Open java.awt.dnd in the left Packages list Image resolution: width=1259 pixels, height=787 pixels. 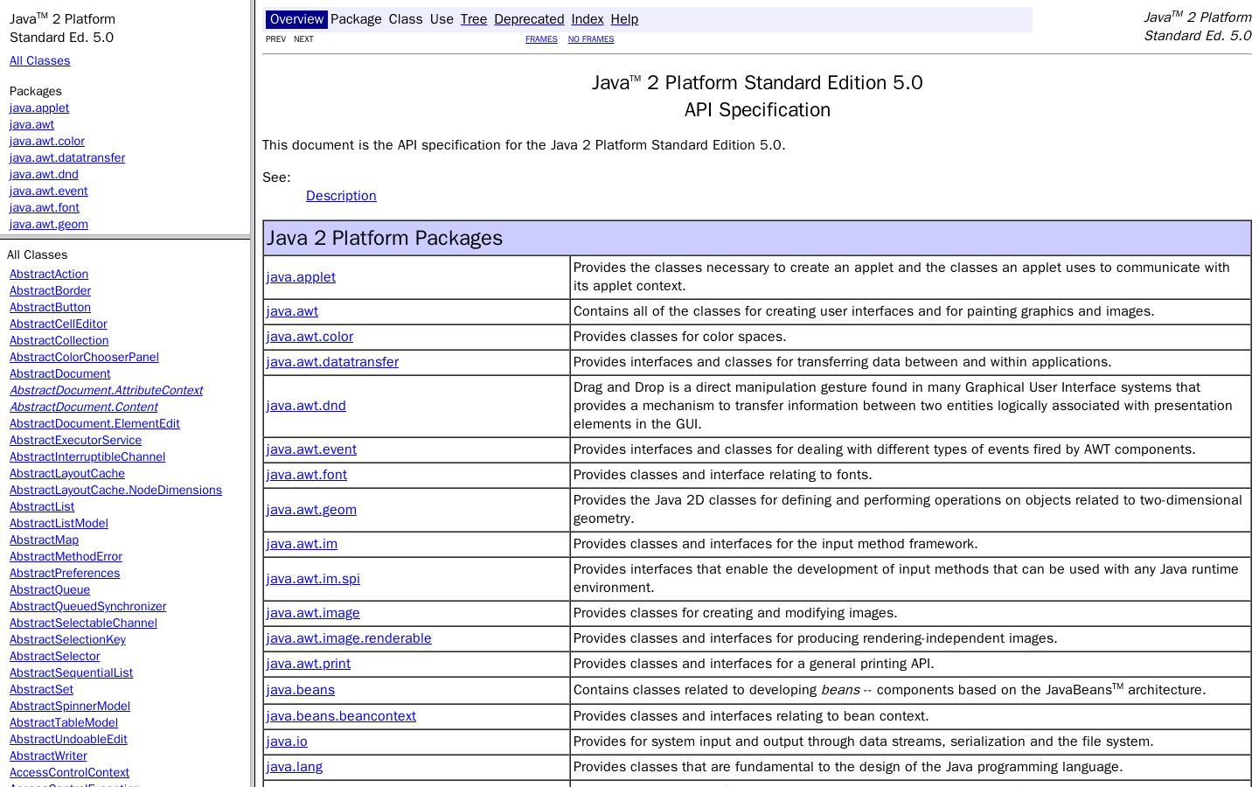point(44,174)
